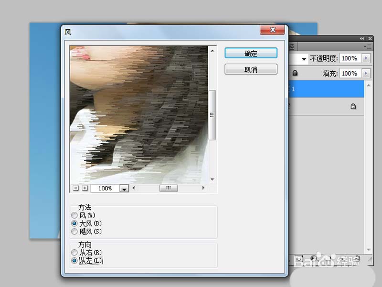Click the lock-all padlock icon in Layers panel
The width and height of the screenshot is (382, 287).
295,73
